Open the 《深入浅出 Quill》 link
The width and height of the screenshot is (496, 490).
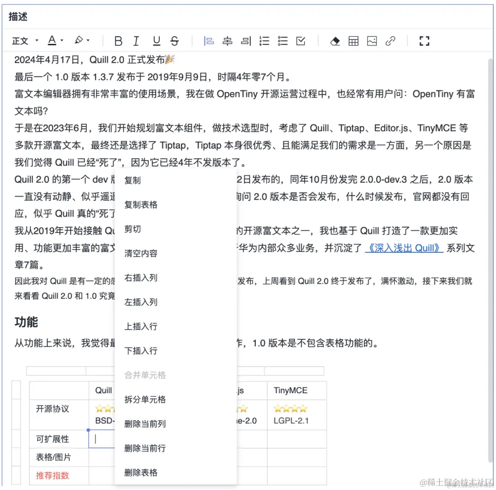[404, 248]
